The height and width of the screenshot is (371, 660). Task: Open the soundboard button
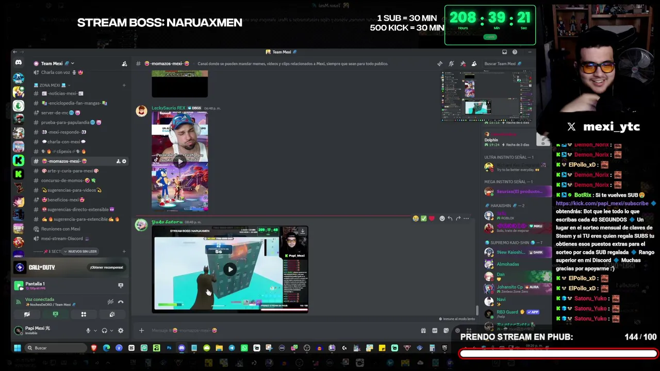[x=112, y=314]
